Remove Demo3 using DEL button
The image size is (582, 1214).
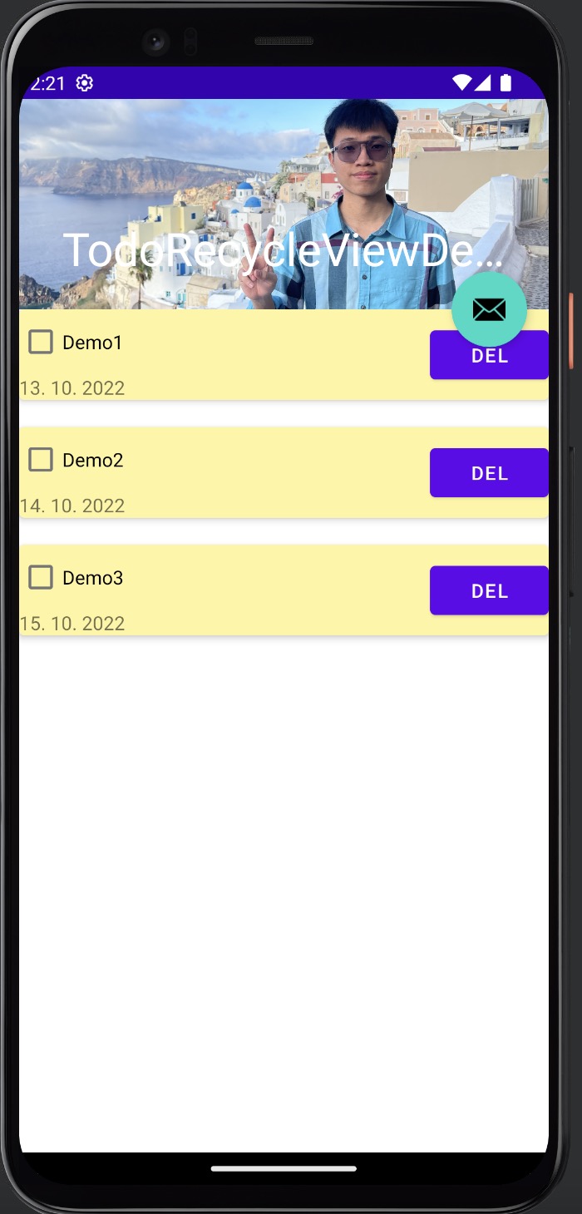[489, 590]
